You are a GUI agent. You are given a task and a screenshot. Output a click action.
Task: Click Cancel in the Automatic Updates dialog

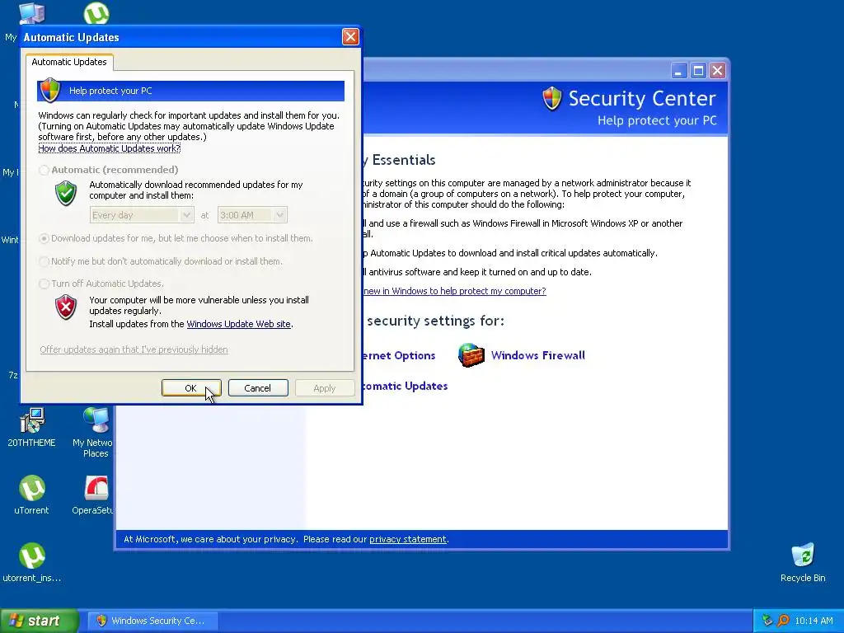coord(258,388)
